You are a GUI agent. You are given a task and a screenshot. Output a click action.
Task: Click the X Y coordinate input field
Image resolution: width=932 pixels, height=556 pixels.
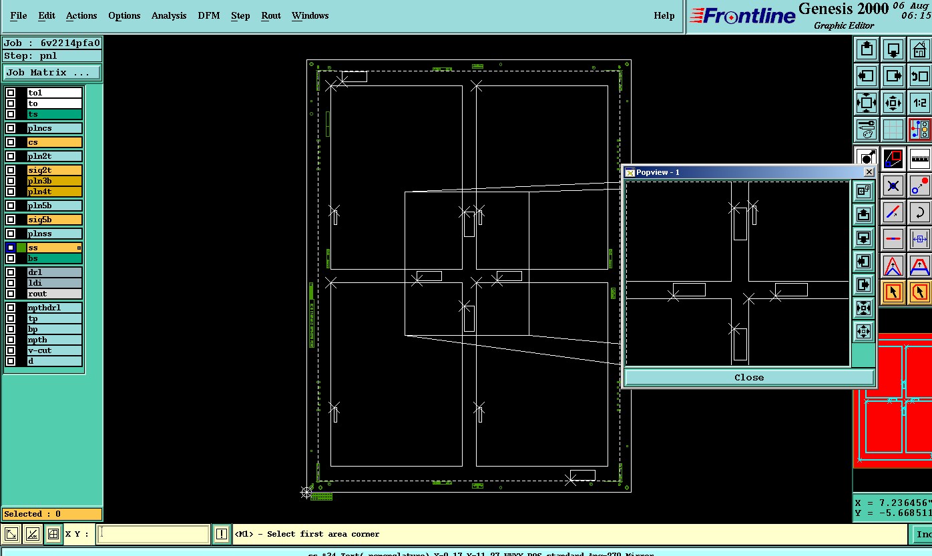154,534
